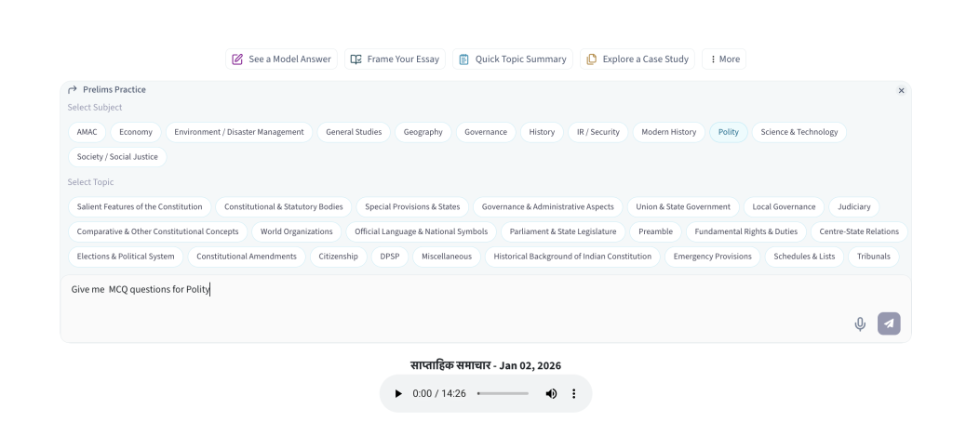Image resolution: width=953 pixels, height=422 pixels.
Task: Select the Economy subject chip
Action: coord(136,132)
